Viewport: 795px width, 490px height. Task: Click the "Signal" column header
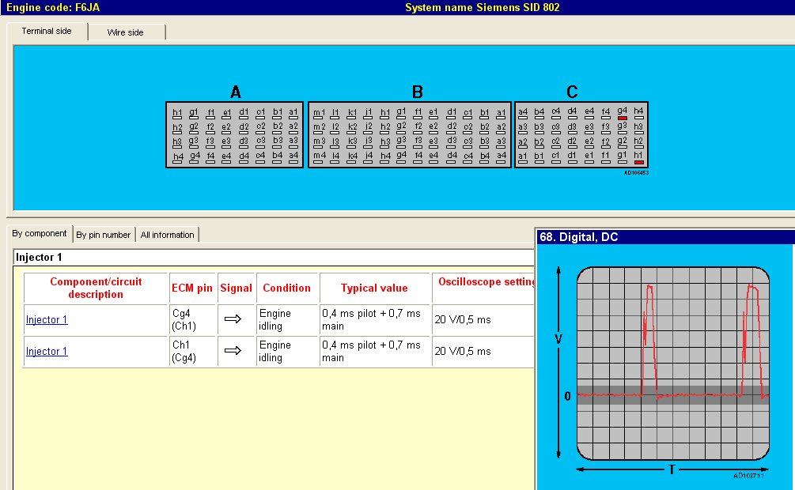coord(236,288)
